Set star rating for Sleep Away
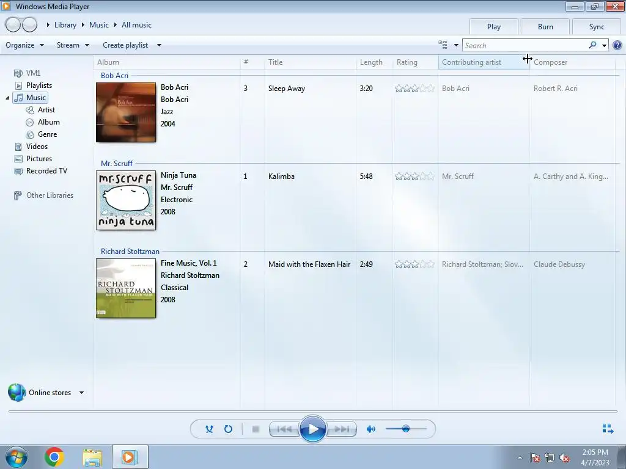The image size is (626, 469). pos(414,89)
